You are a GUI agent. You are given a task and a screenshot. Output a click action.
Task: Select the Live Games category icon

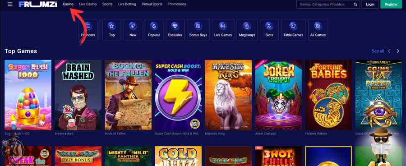(223, 26)
